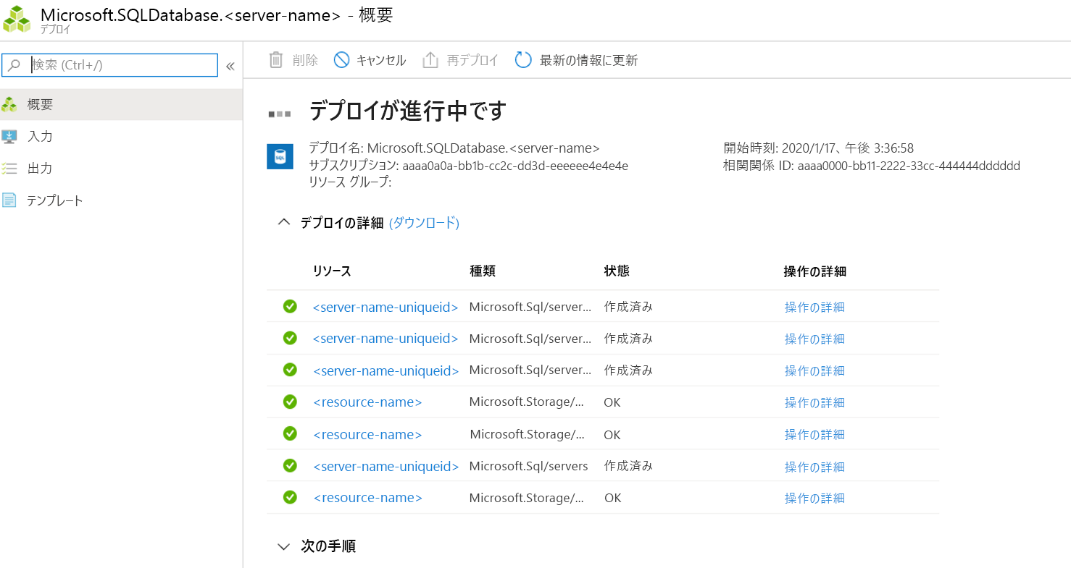Viewport: 1071px width, 568px height.
Task: Click the 概要 cubes icon in sidebar
Action: 9,104
